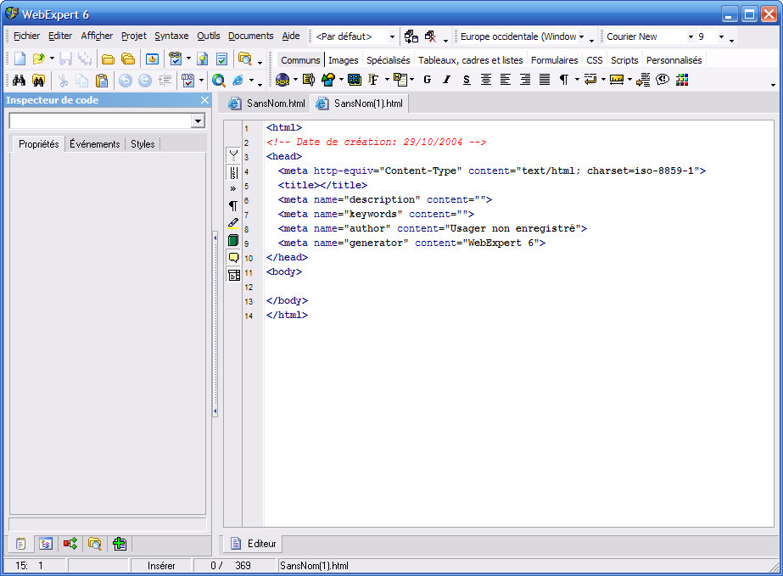783x576 pixels.
Task: Click the double chevron icon in editor gutter
Action: pos(233,189)
